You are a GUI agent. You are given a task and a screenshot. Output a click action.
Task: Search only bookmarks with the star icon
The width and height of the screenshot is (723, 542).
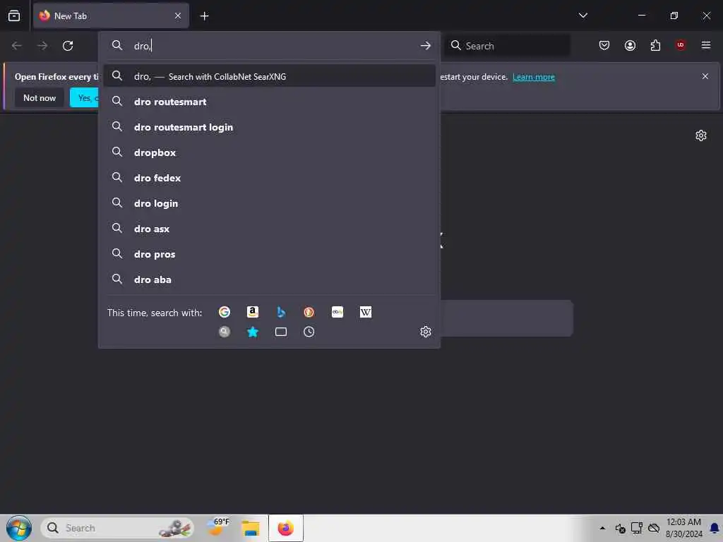point(252,332)
